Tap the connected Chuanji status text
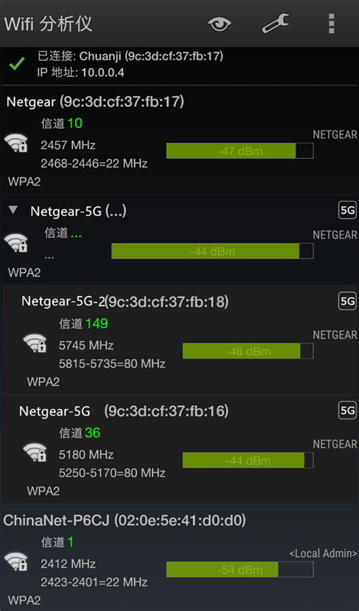Screen dimensions: 359x611 pos(130,57)
